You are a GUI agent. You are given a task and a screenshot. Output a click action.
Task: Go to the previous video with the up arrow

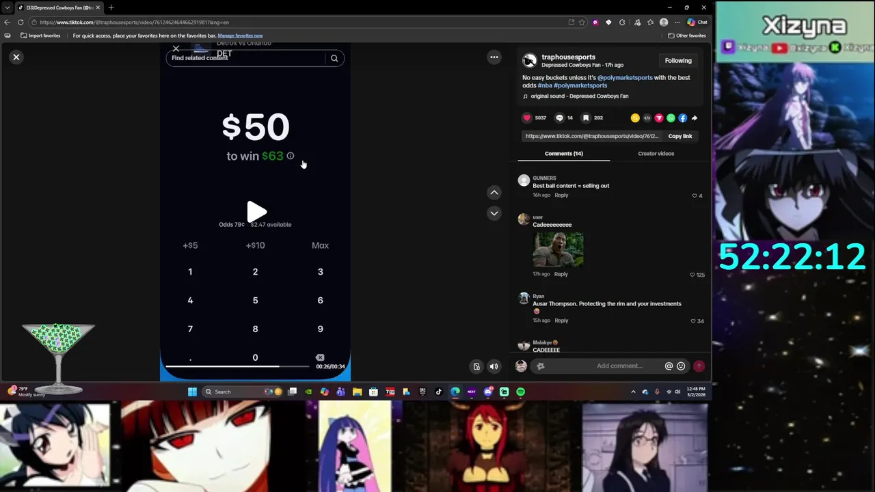coord(494,193)
